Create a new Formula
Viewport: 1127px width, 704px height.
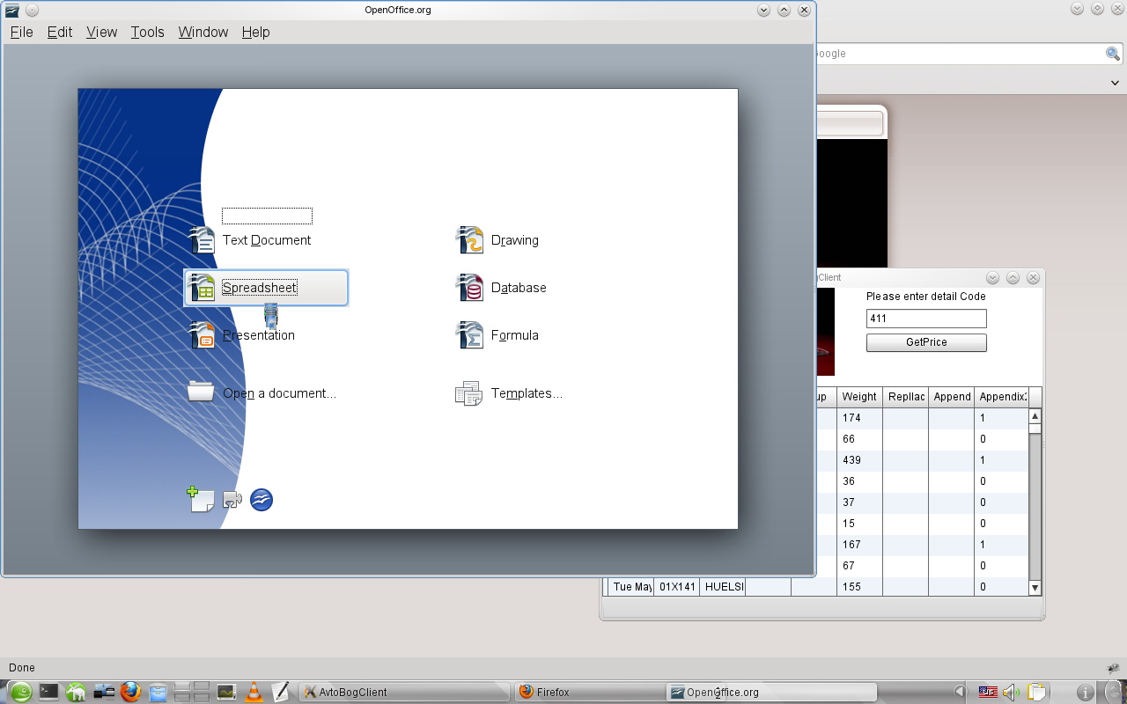(497, 335)
